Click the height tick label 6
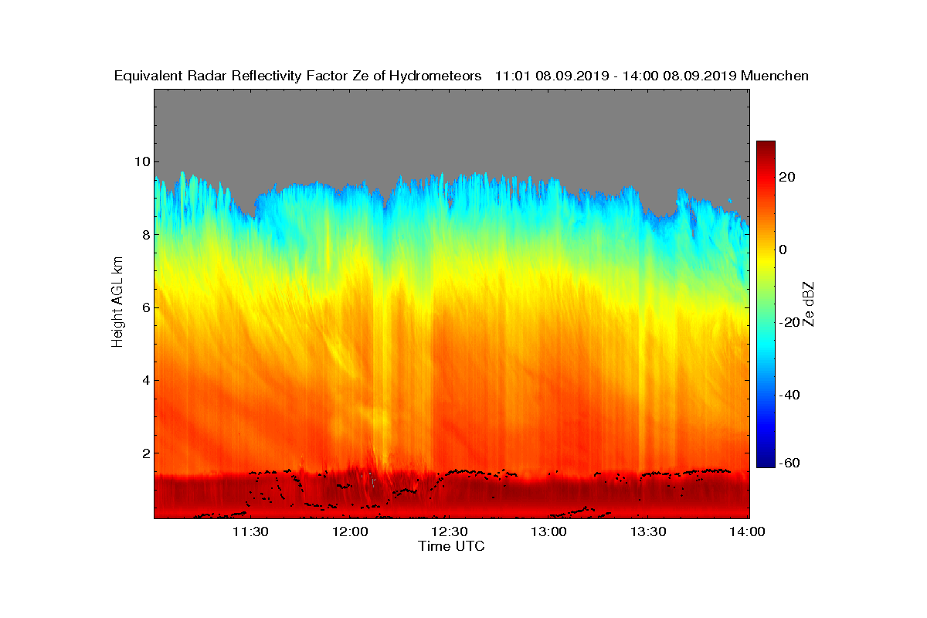 [144, 307]
